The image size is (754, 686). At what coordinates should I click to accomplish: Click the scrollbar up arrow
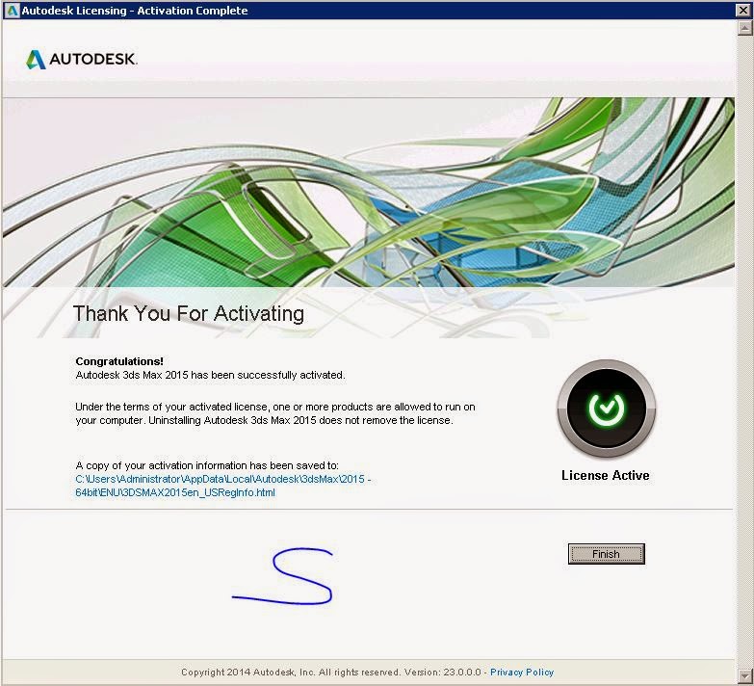click(744, 28)
